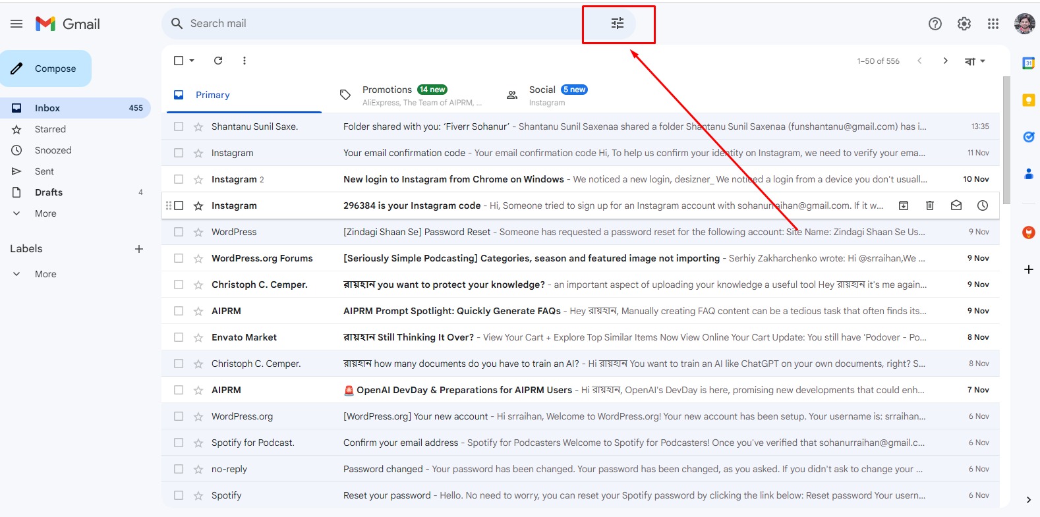This screenshot has width=1040, height=517.
Task: Snooze the 296384 Instagram code email
Action: tap(983, 205)
